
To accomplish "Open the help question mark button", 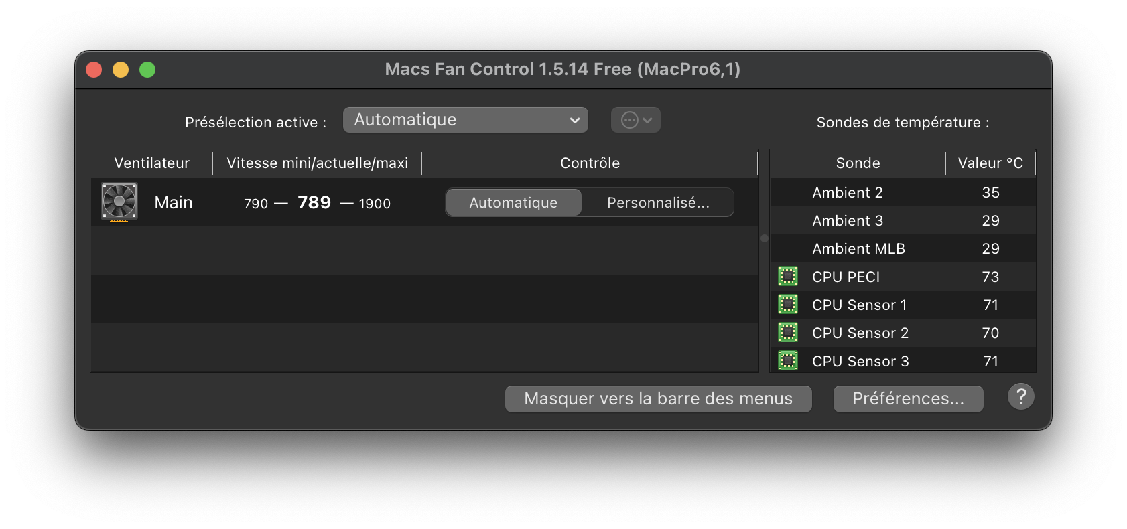I will click(x=1020, y=397).
